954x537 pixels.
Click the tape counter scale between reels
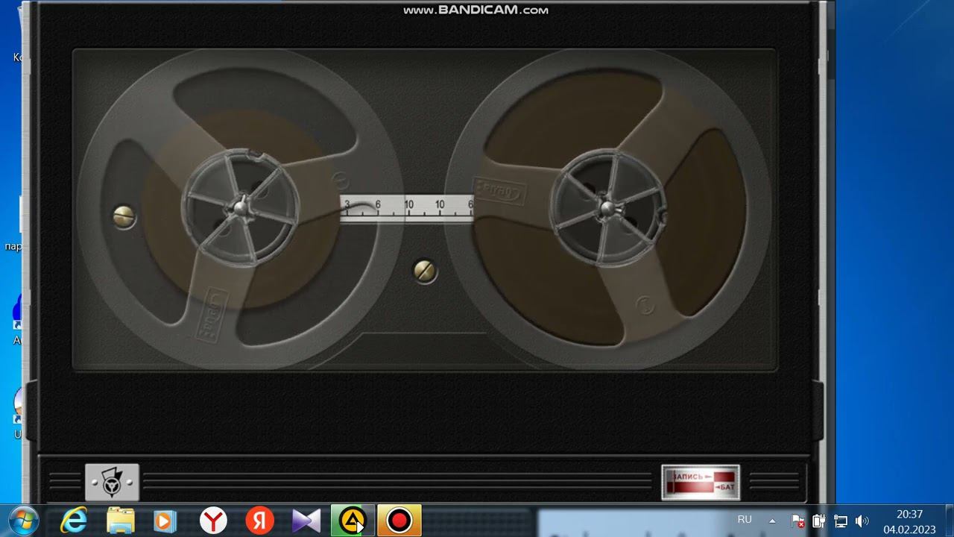[406, 207]
